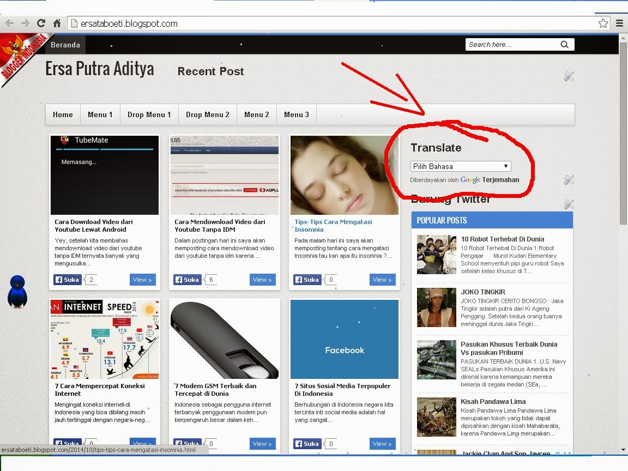Click the 10 Robot Terhebat thumbnail image
The image size is (628, 471).
pos(437,255)
